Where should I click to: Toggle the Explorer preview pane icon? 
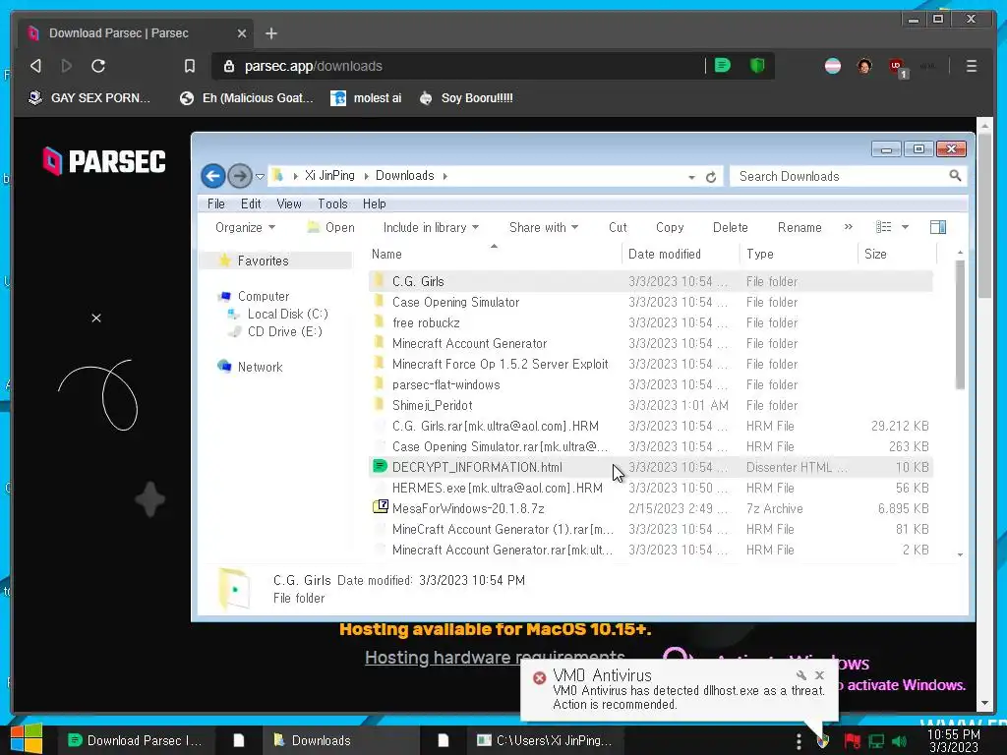pos(937,227)
